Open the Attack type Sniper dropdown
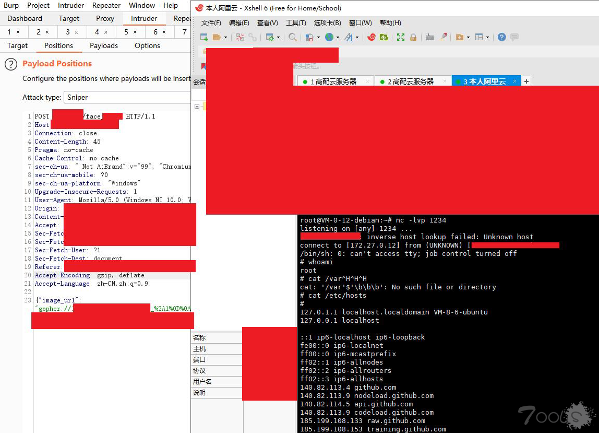Viewport: 599px width, 433px height. [127, 97]
